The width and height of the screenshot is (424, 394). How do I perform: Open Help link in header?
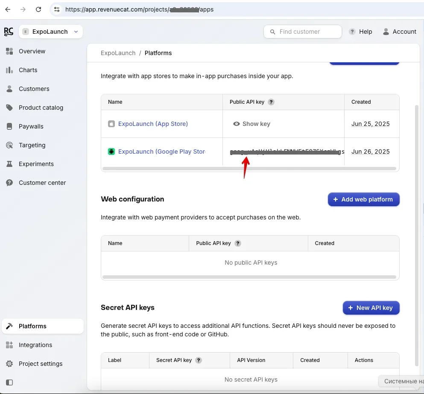pos(366,32)
